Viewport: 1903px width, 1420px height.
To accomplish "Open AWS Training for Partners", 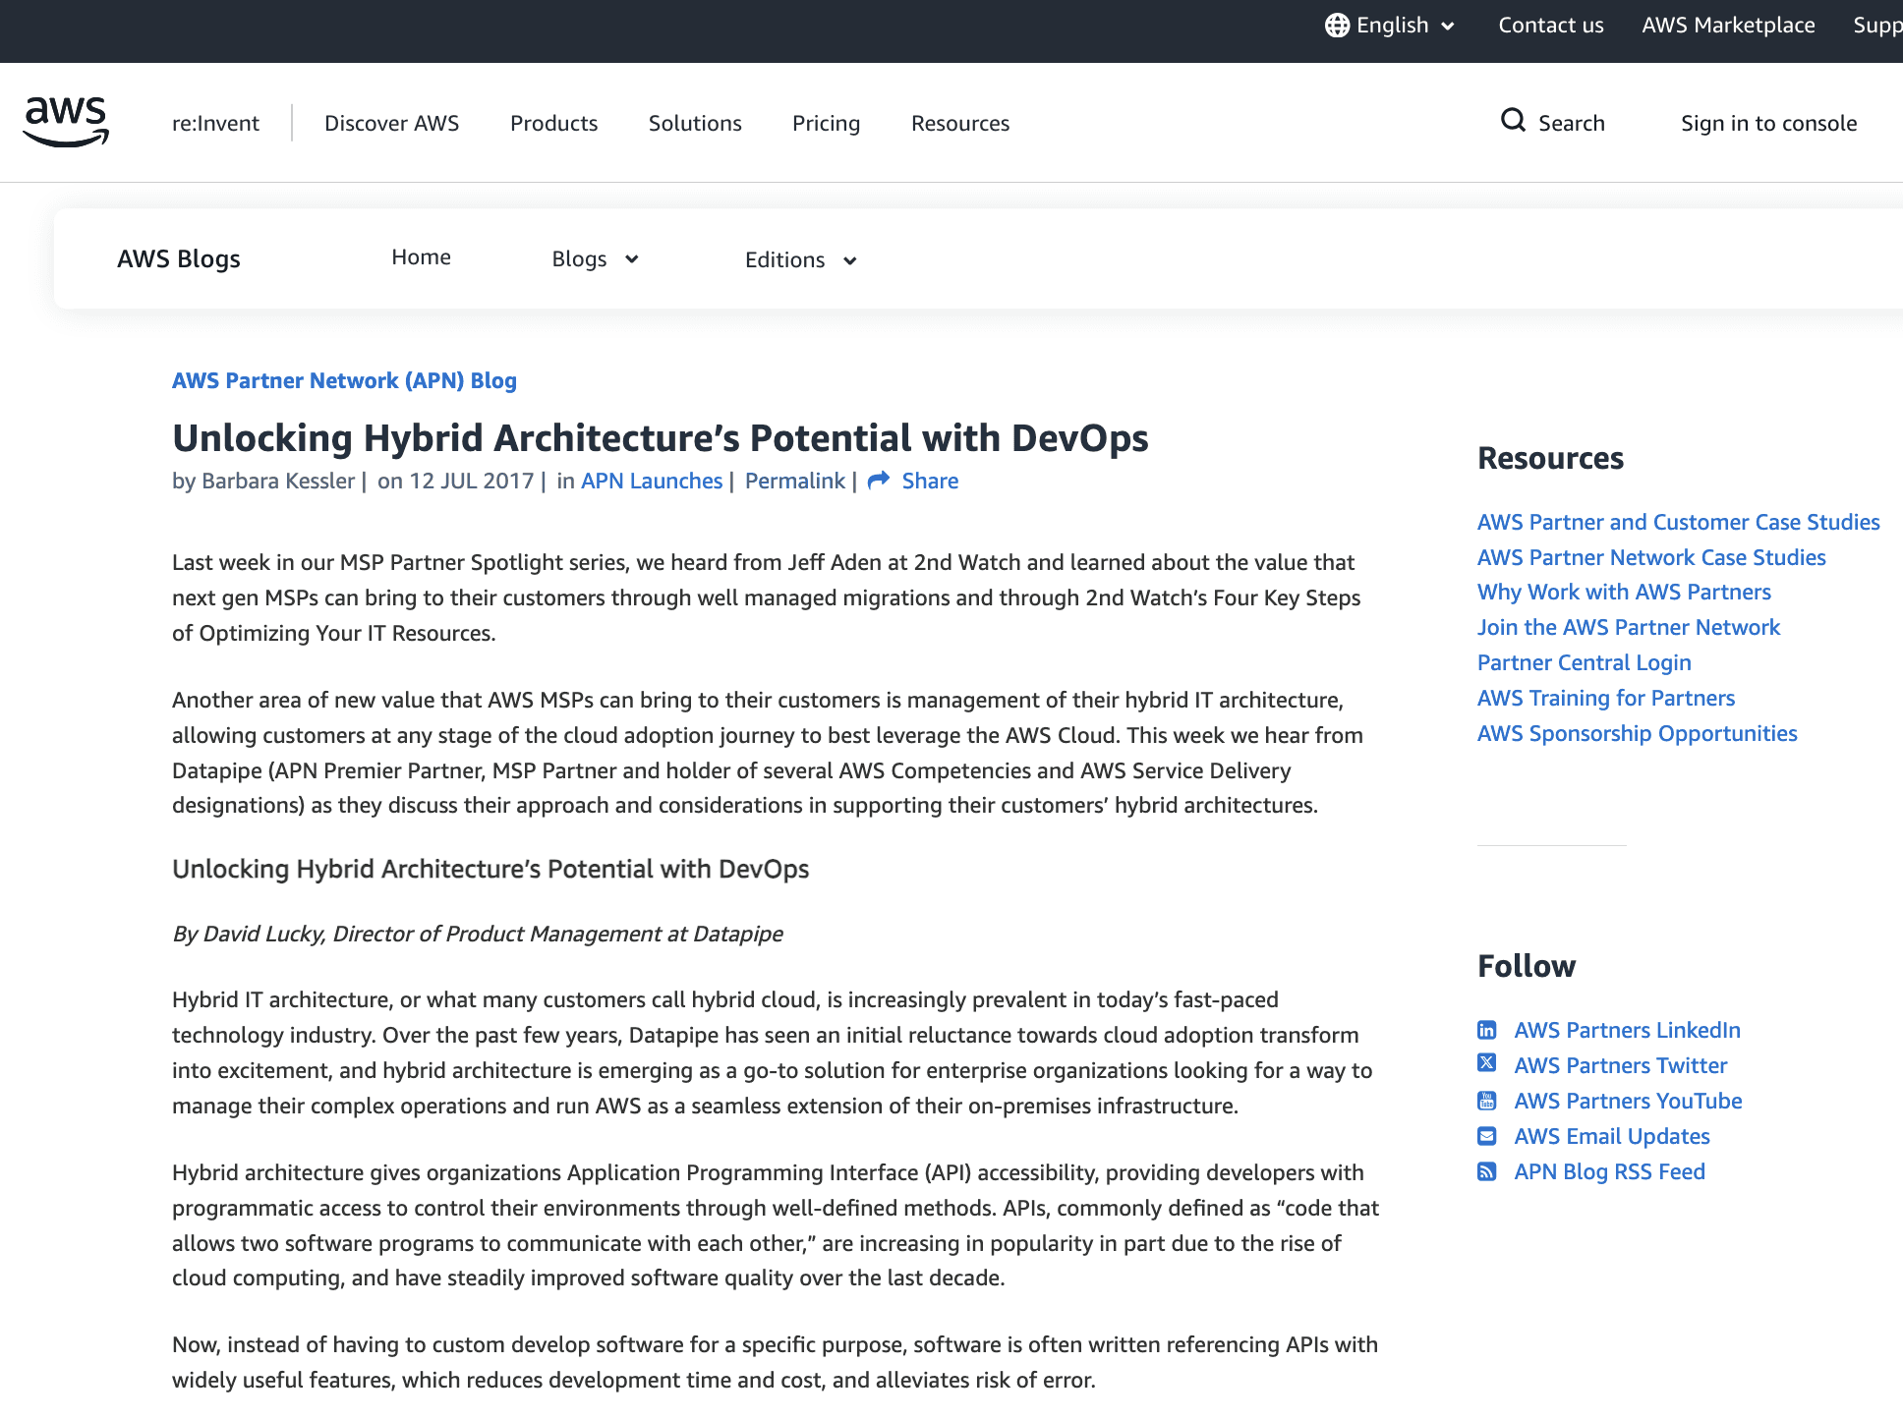I will 1606,698.
